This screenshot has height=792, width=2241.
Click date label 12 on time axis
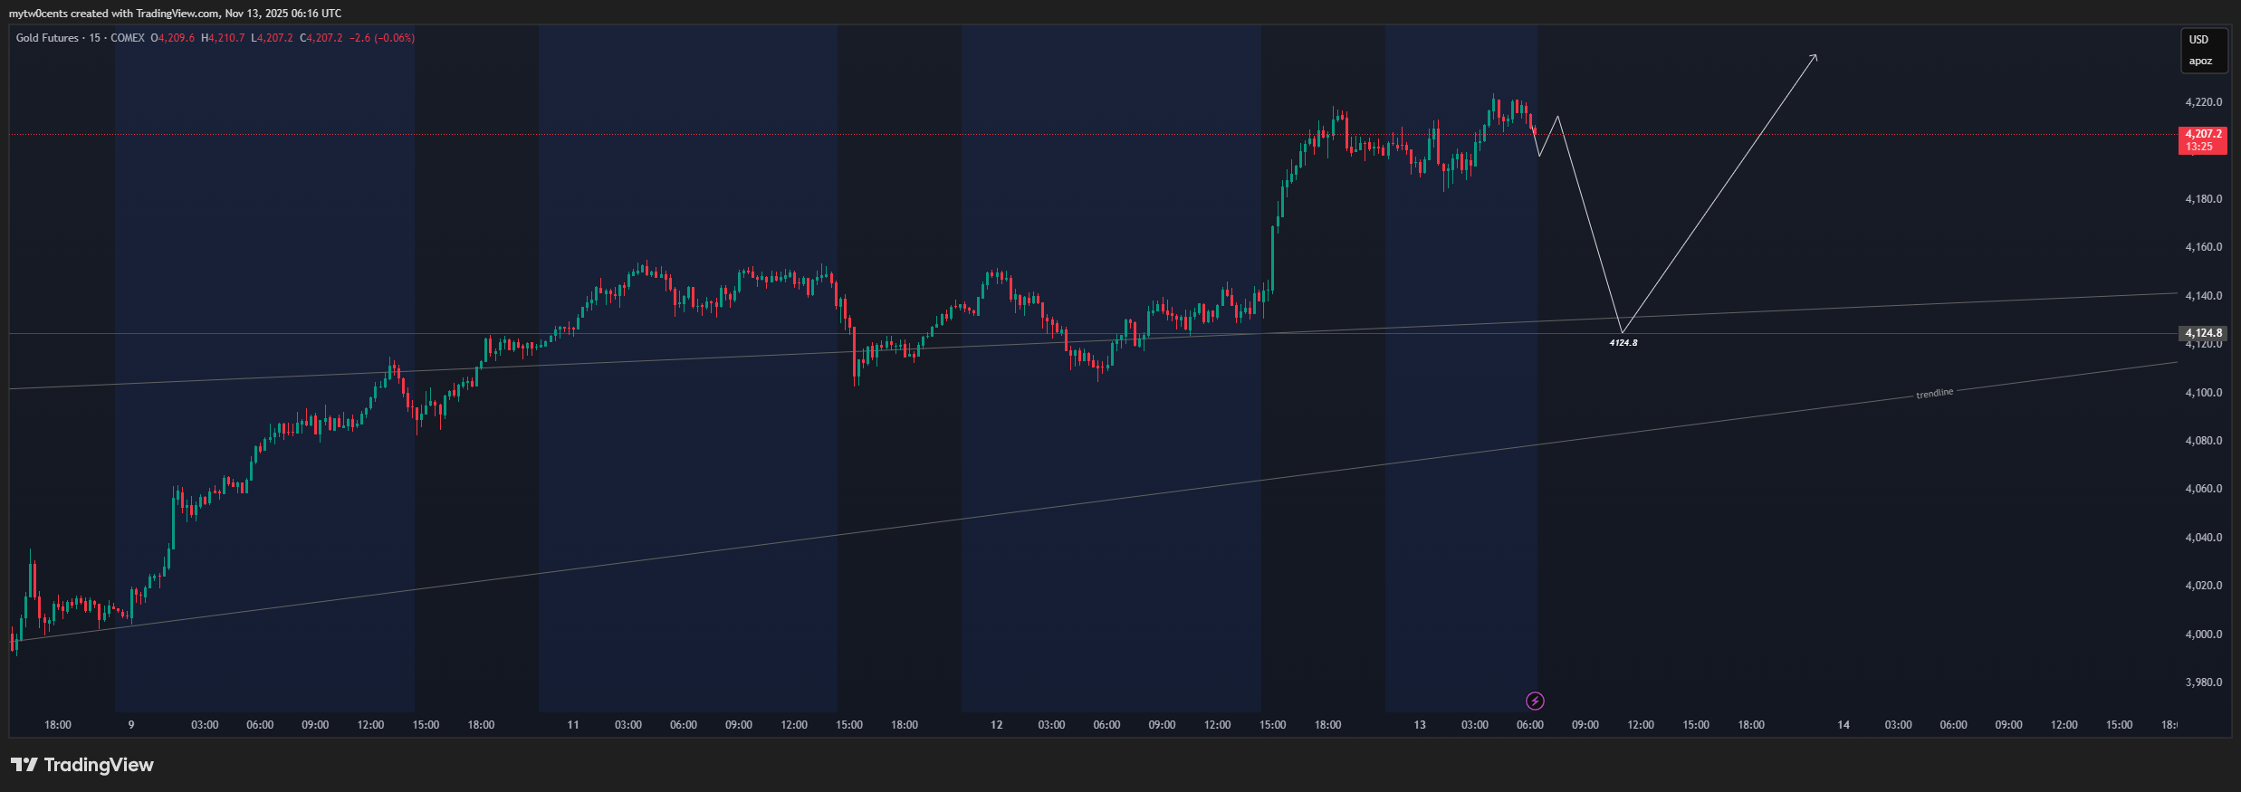point(996,725)
